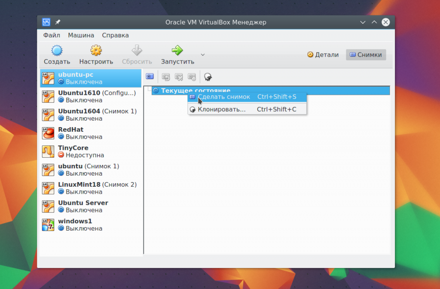This screenshot has height=289, width=440.
Task: Switch to the Детали view
Action: click(x=323, y=55)
